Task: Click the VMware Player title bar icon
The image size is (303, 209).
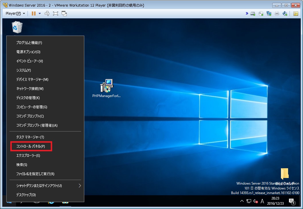Action: [5, 5]
